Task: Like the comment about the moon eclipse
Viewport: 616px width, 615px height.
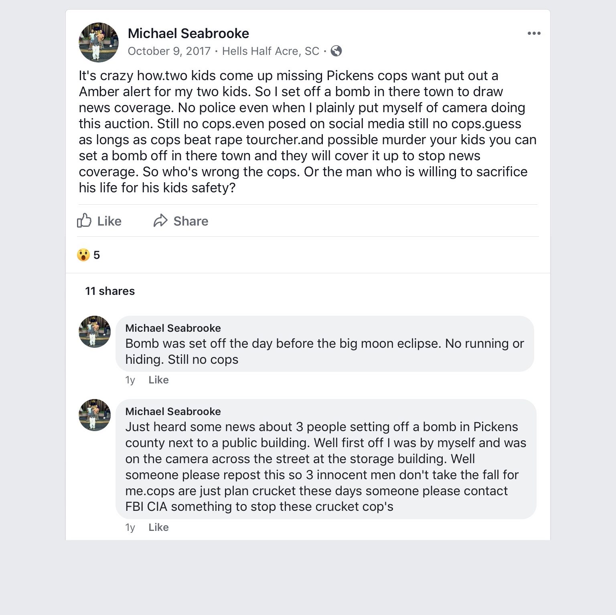Action: tap(158, 380)
